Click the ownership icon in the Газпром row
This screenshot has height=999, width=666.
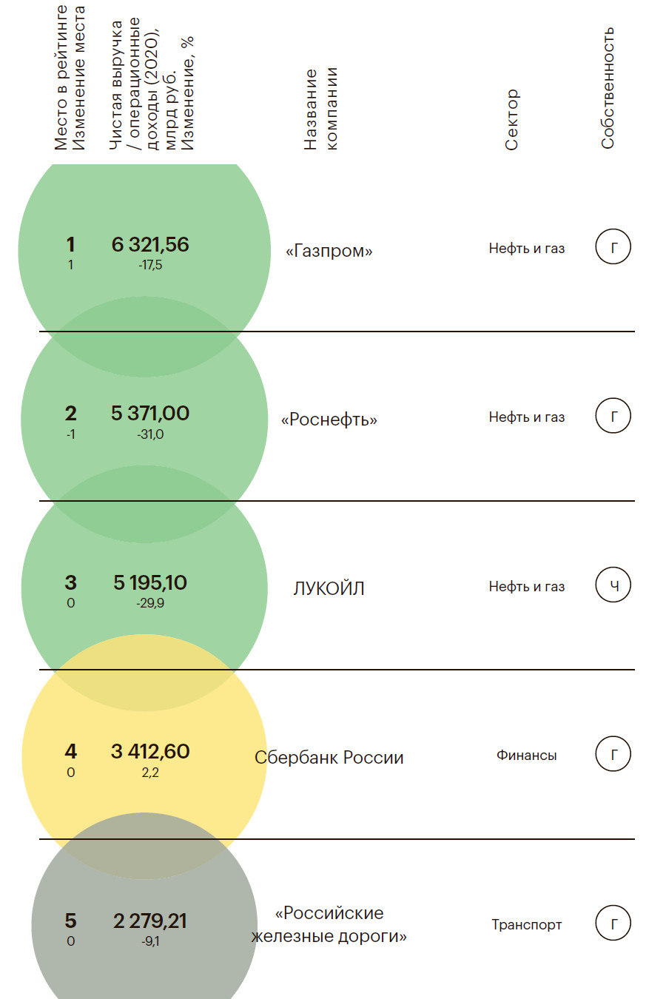click(x=613, y=248)
